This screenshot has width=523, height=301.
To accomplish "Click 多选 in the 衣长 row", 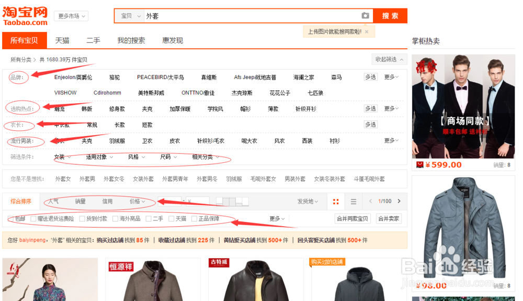I will click(370, 125).
